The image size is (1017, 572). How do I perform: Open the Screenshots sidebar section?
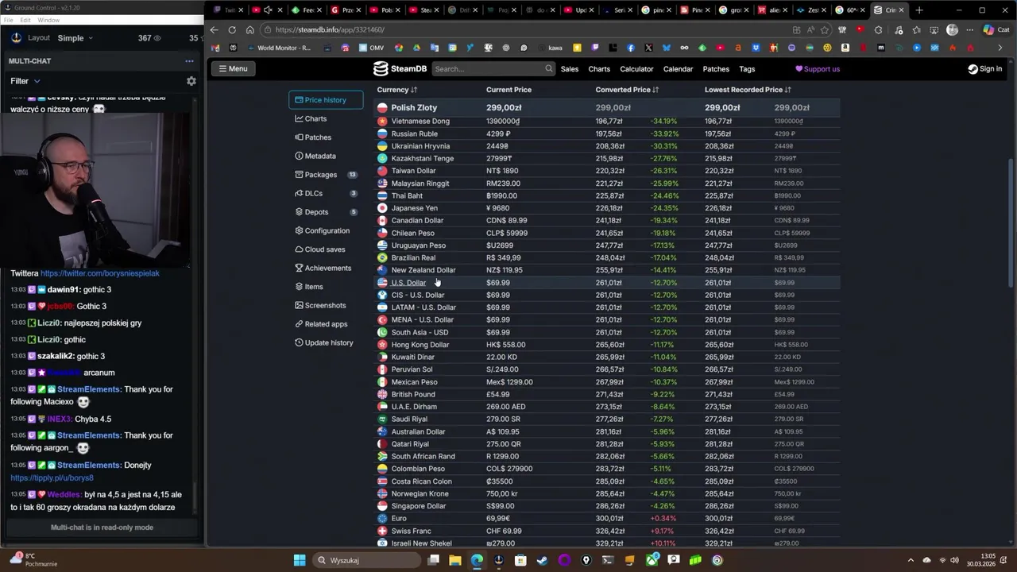coord(320,305)
